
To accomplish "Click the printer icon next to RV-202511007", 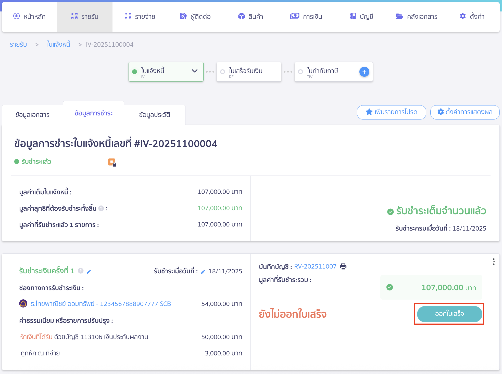I will 343,266.
